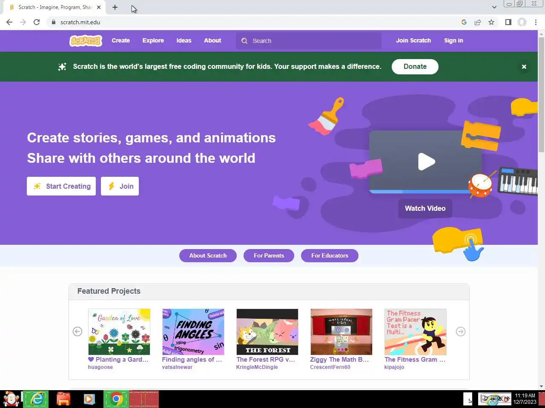Click the sparkle icon on donation banner
This screenshot has height=408, width=545.
[x=62, y=66]
